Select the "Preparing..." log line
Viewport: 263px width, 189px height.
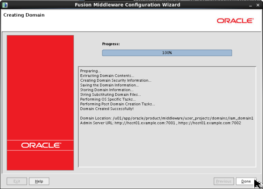[91, 71]
